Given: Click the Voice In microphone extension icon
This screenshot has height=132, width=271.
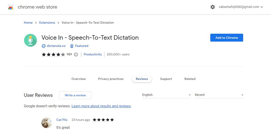Looking at the screenshot, I should coord(30,40).
